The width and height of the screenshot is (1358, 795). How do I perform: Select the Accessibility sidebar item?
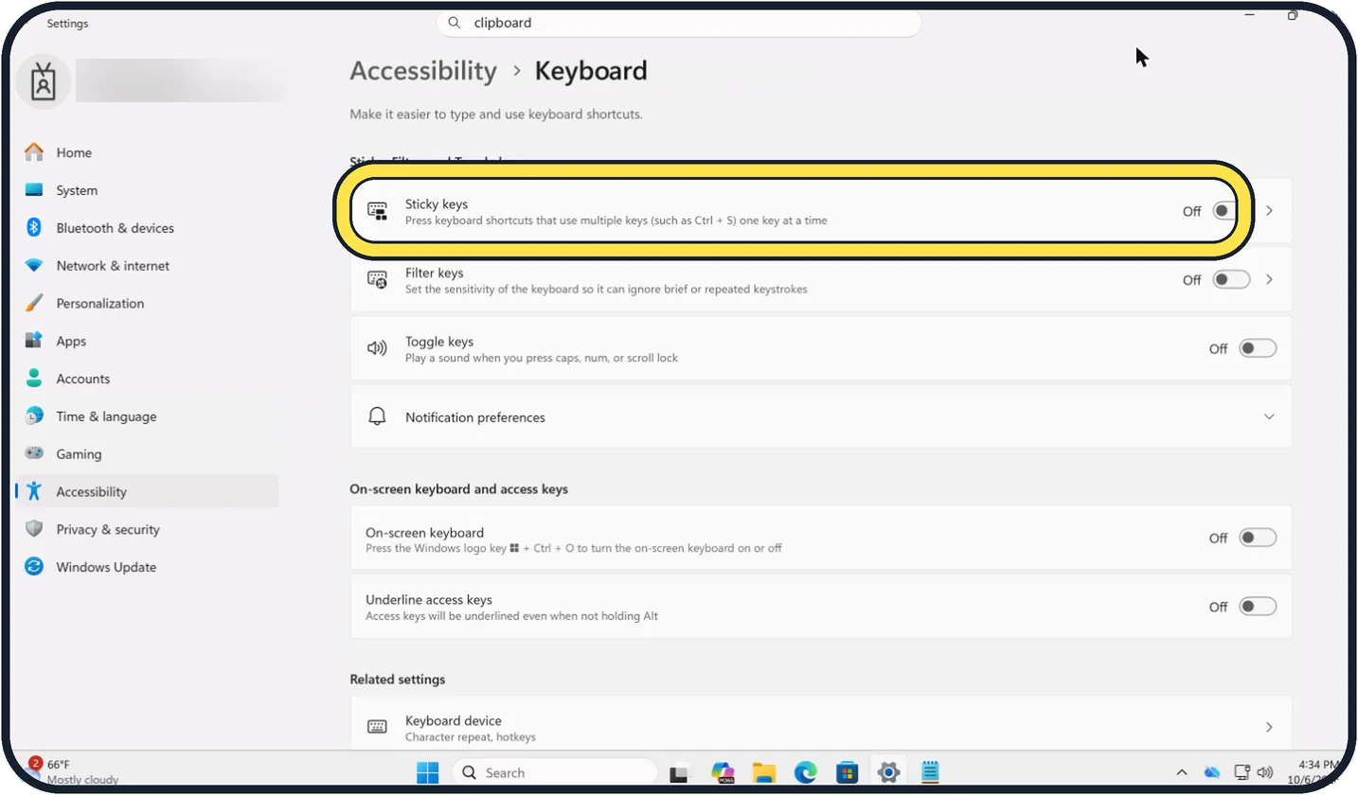pos(147,492)
